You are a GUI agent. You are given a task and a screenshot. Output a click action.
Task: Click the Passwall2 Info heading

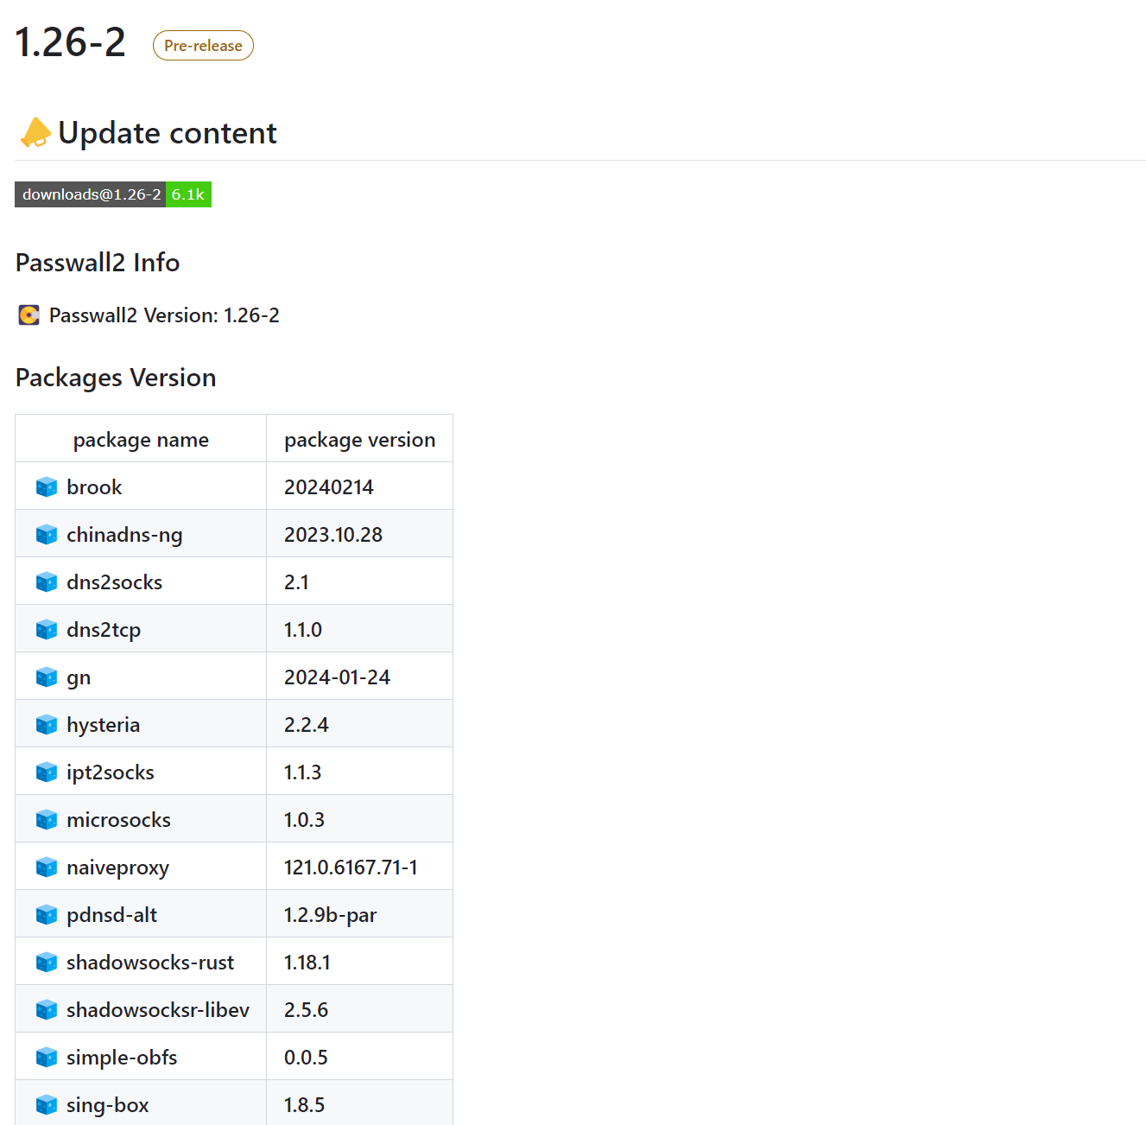tap(98, 263)
